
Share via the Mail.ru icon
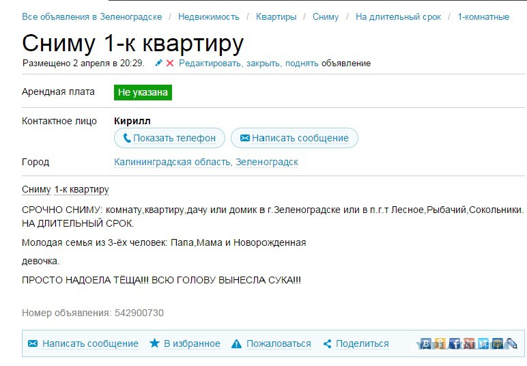click(498, 343)
